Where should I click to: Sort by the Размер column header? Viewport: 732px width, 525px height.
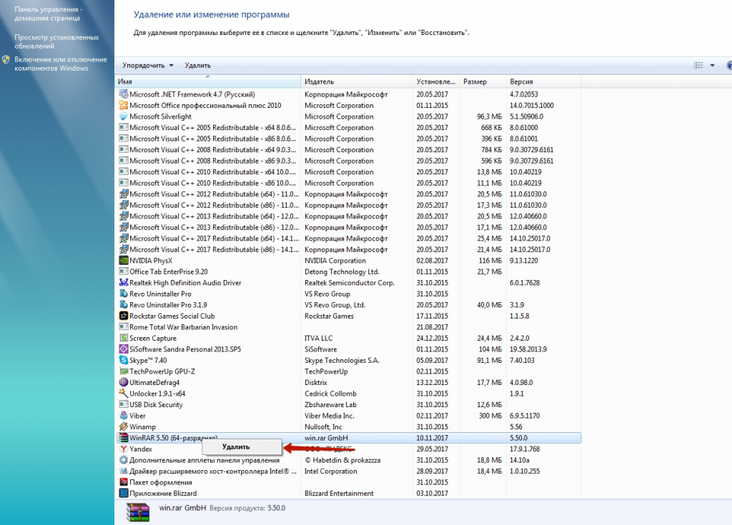pos(483,81)
